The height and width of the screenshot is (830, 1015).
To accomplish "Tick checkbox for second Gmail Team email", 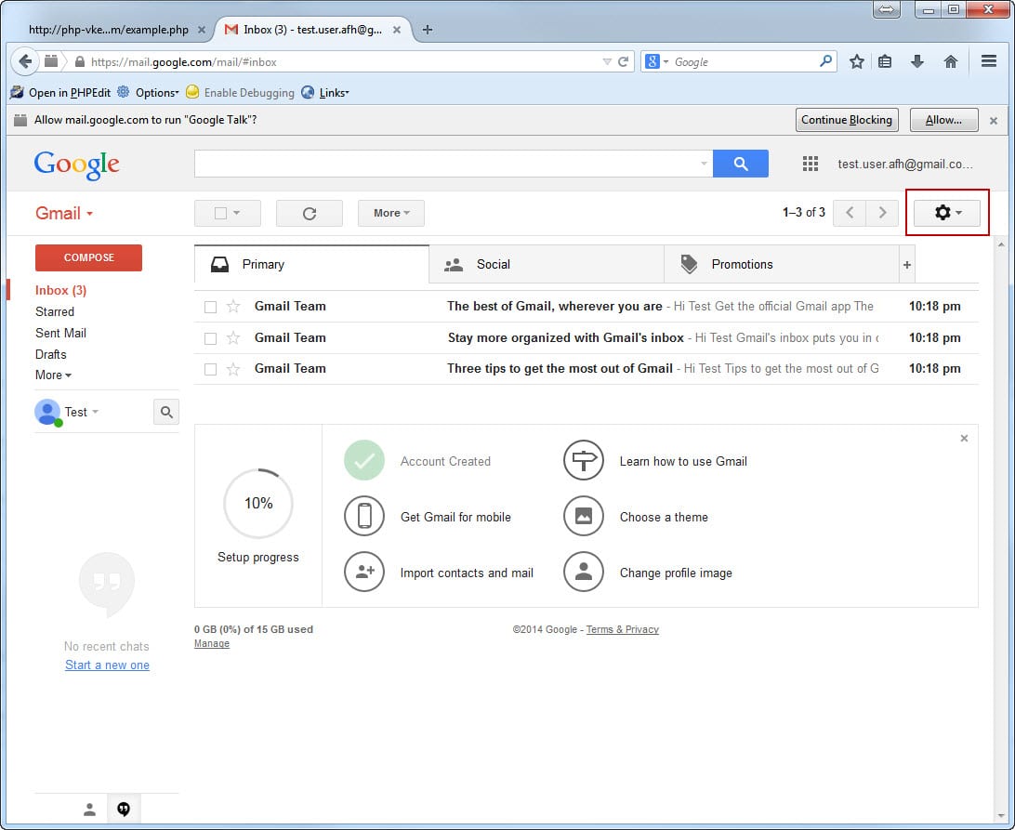I will 210,338.
